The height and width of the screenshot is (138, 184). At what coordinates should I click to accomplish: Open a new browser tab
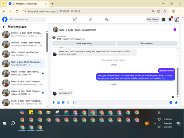(52, 4)
